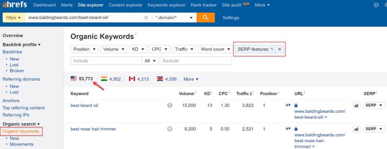387x149 pixels.
Task: Click the lock icon beside the best-beard-oil URL
Action: (296, 105)
